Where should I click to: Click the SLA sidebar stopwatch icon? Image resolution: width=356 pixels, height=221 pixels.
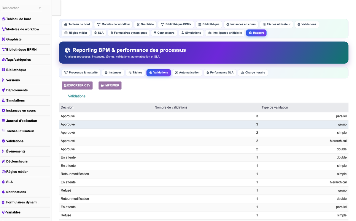coord(3,182)
